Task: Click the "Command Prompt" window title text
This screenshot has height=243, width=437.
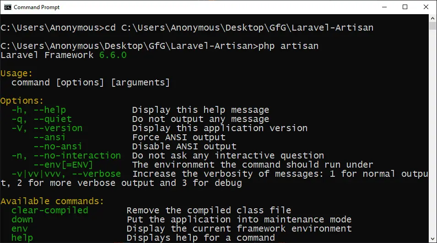Action: click(x=37, y=7)
